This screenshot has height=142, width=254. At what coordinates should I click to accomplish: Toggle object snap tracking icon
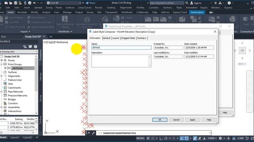(182, 138)
